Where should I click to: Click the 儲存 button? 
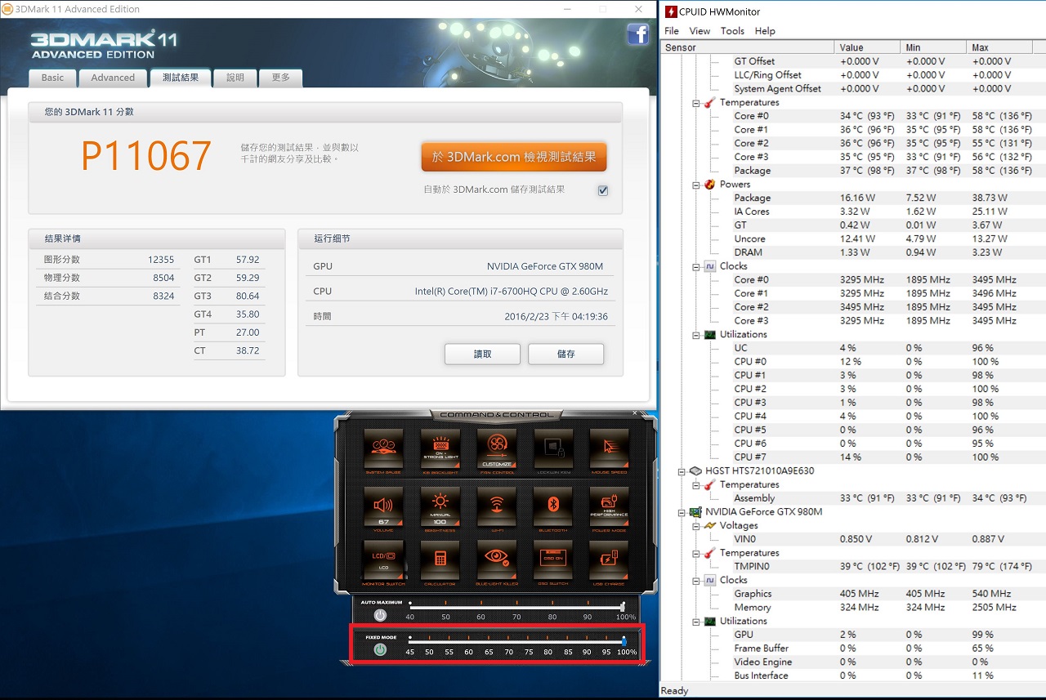tap(565, 354)
